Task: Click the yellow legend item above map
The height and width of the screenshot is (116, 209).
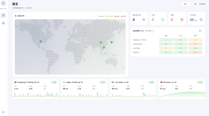Action: coord(109,16)
